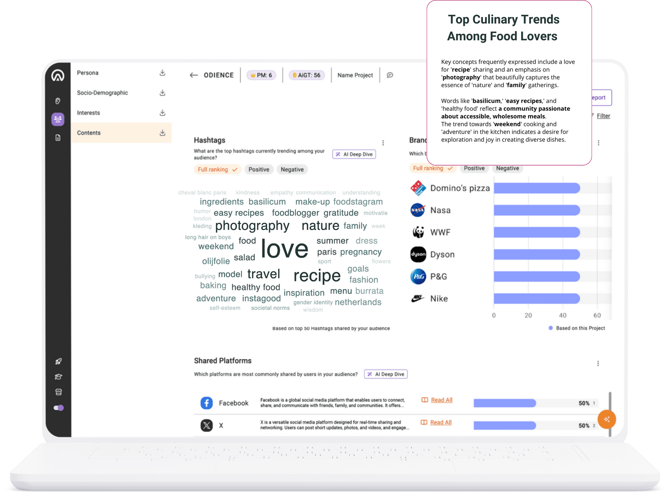670x493 pixels.
Task: Open Hashtags three-dot options menu
Action: 383,143
